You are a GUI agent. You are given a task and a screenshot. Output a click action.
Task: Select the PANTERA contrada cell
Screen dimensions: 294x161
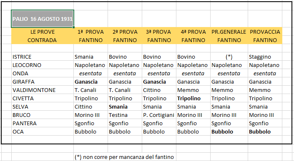[x=43, y=123]
